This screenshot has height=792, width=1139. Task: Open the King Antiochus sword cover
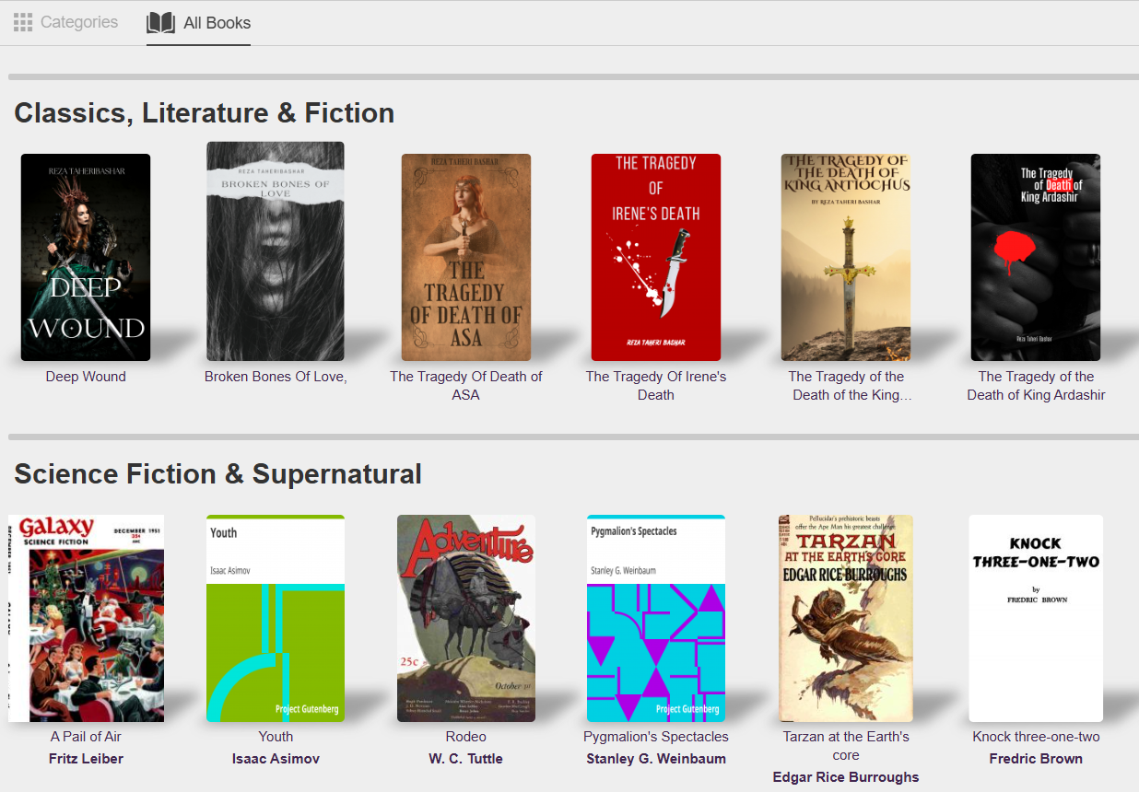(846, 257)
